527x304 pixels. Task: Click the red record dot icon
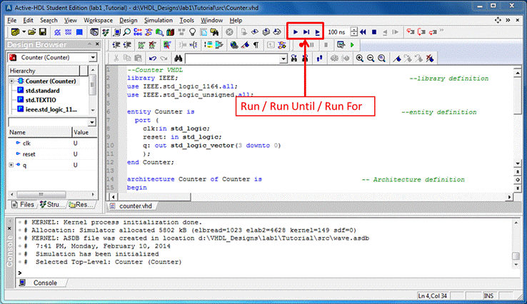[301, 45]
